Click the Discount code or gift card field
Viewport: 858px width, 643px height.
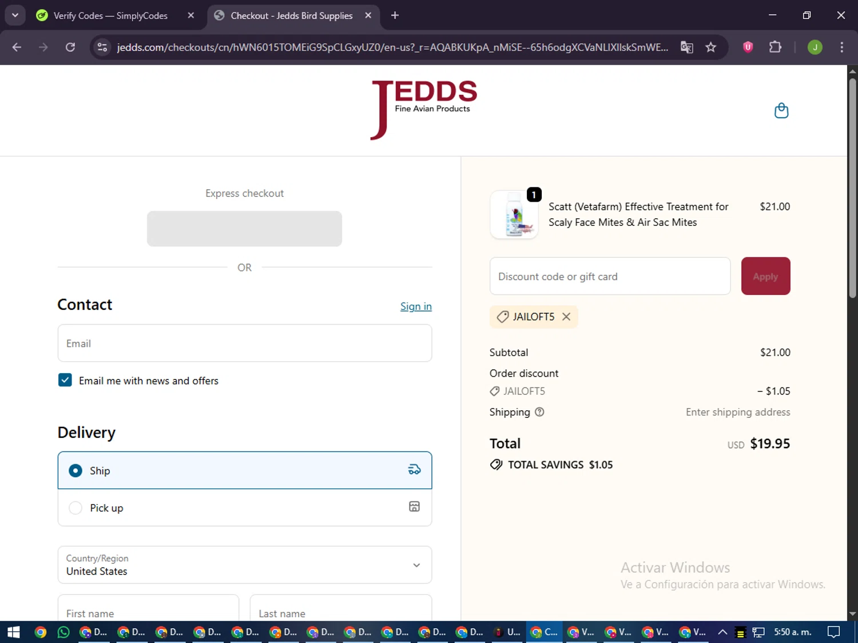click(610, 276)
